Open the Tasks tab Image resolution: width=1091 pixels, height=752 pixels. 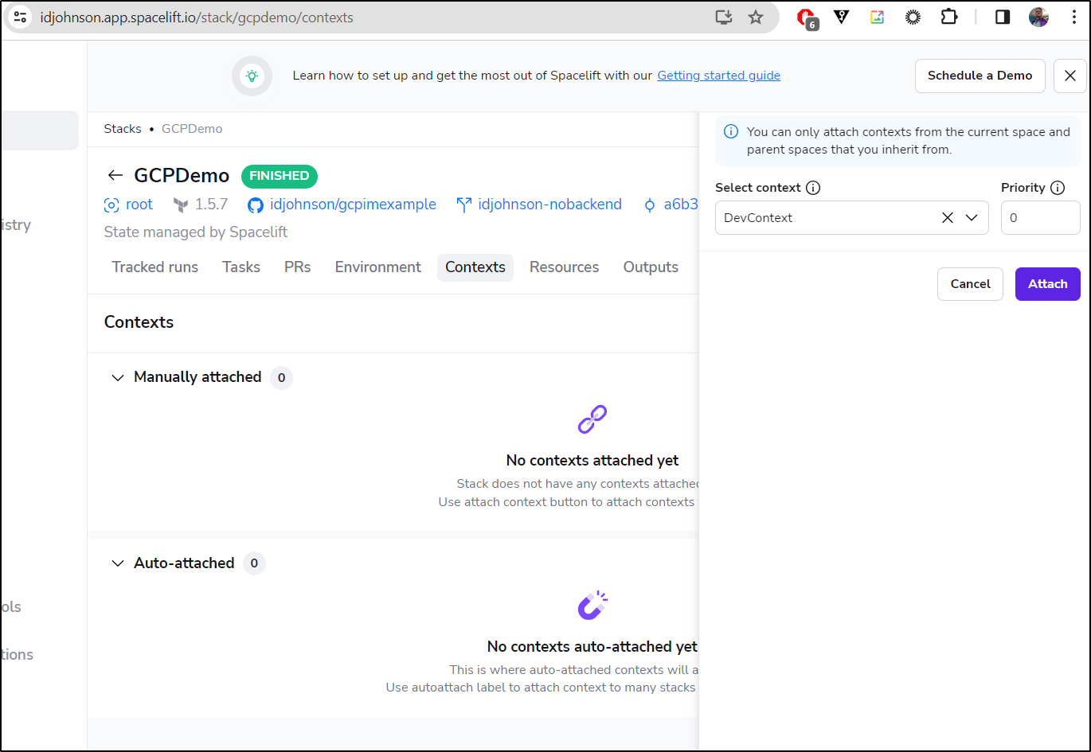point(241,267)
